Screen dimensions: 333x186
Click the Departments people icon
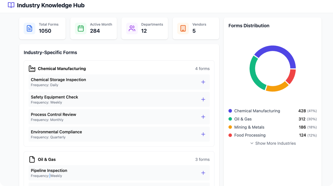pyautogui.click(x=132, y=28)
